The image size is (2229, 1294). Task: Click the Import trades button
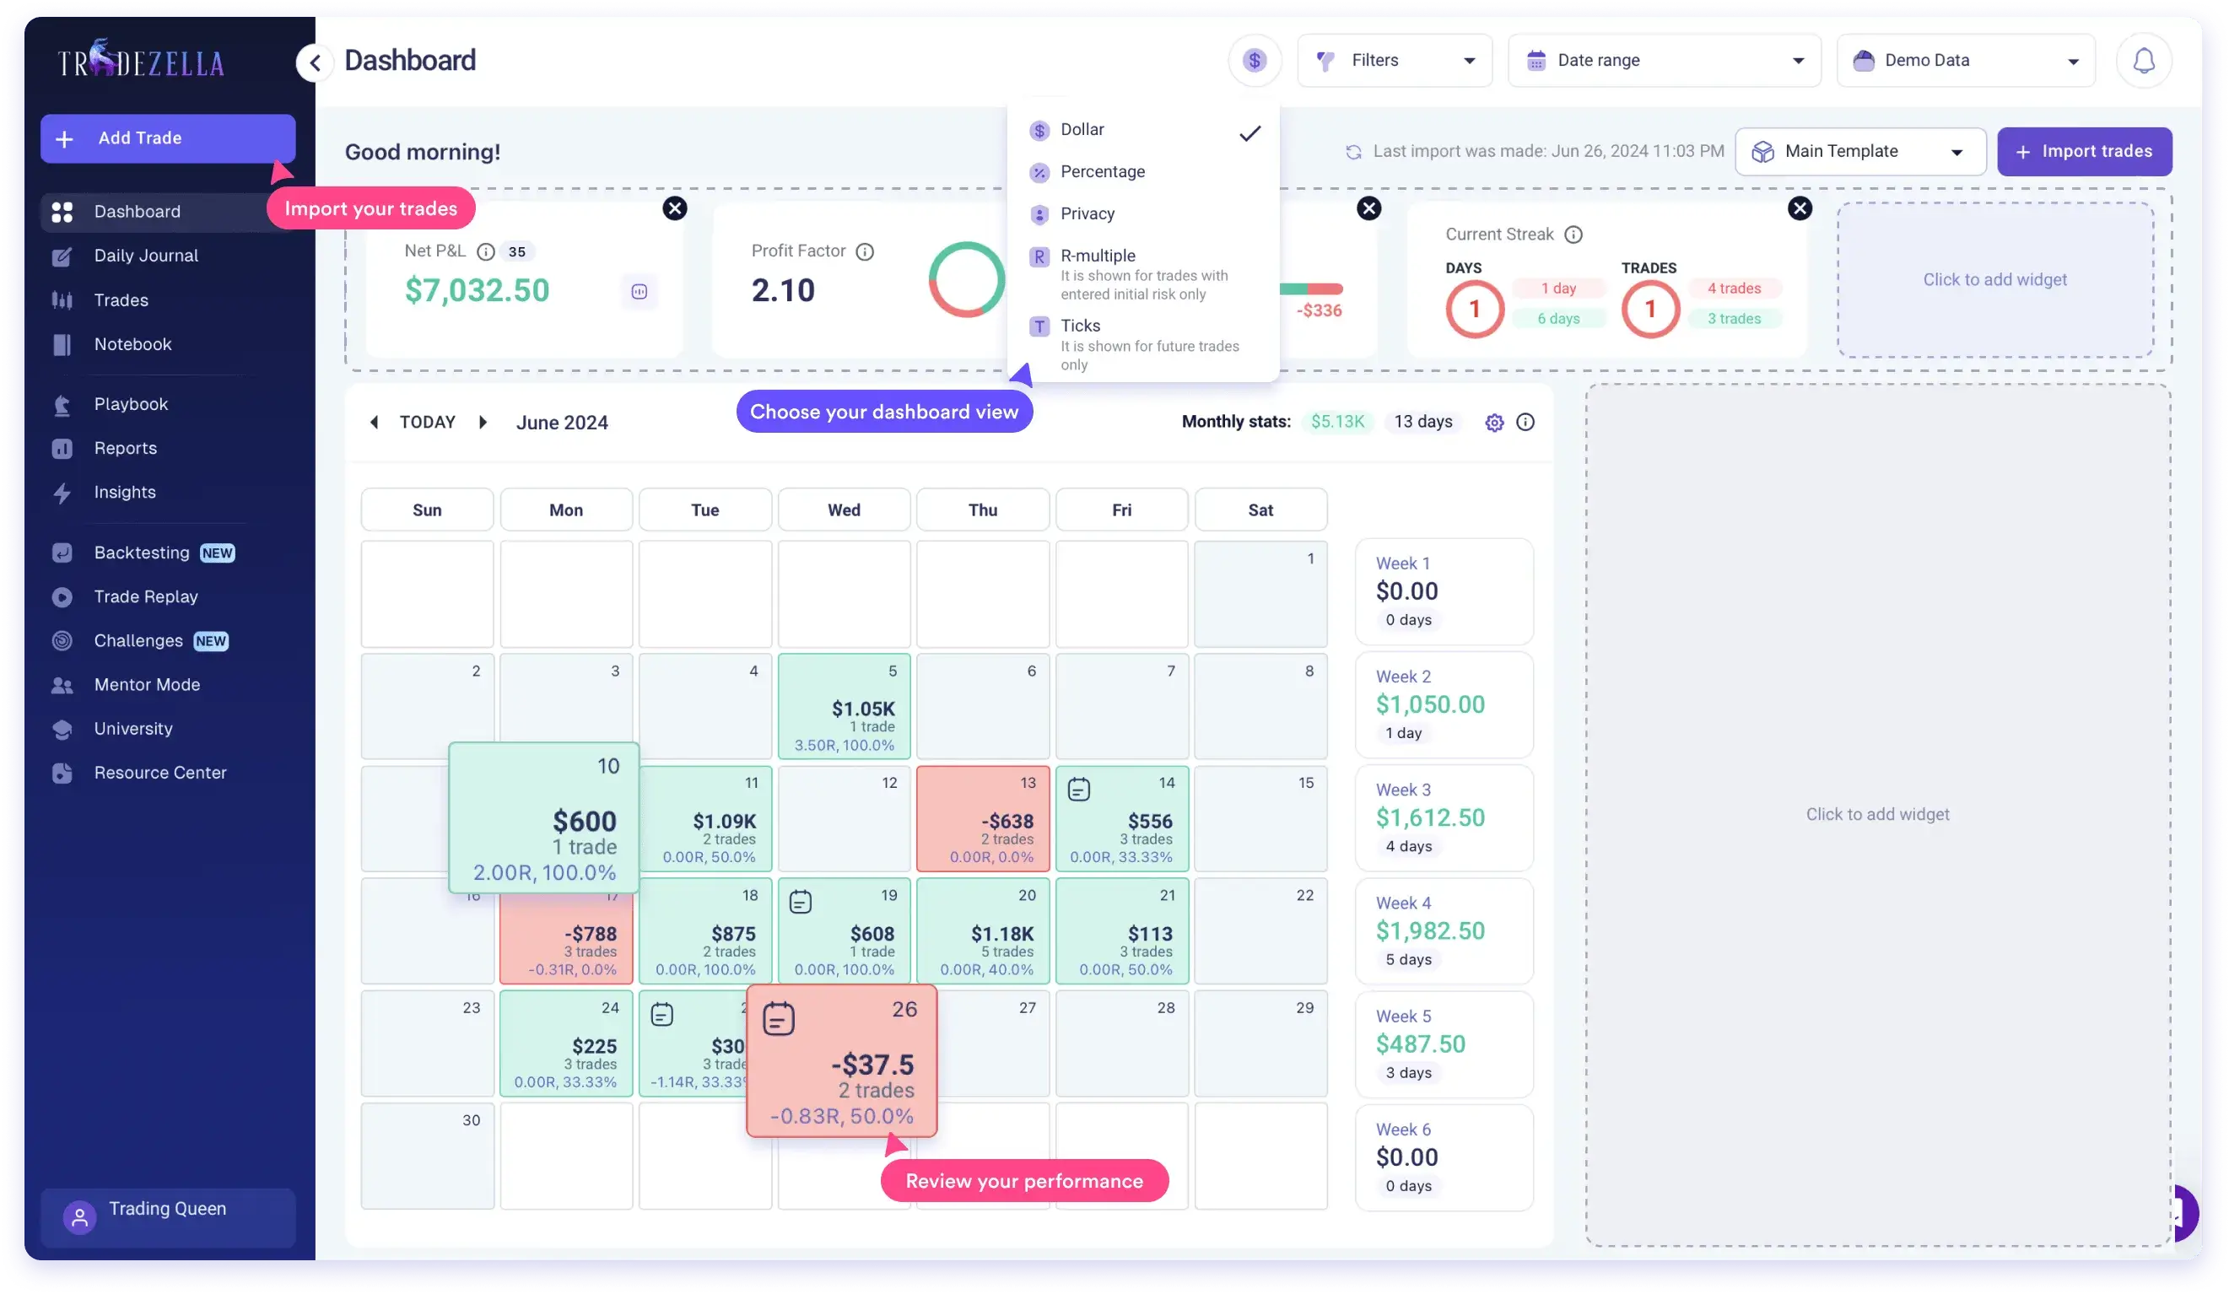(2084, 151)
